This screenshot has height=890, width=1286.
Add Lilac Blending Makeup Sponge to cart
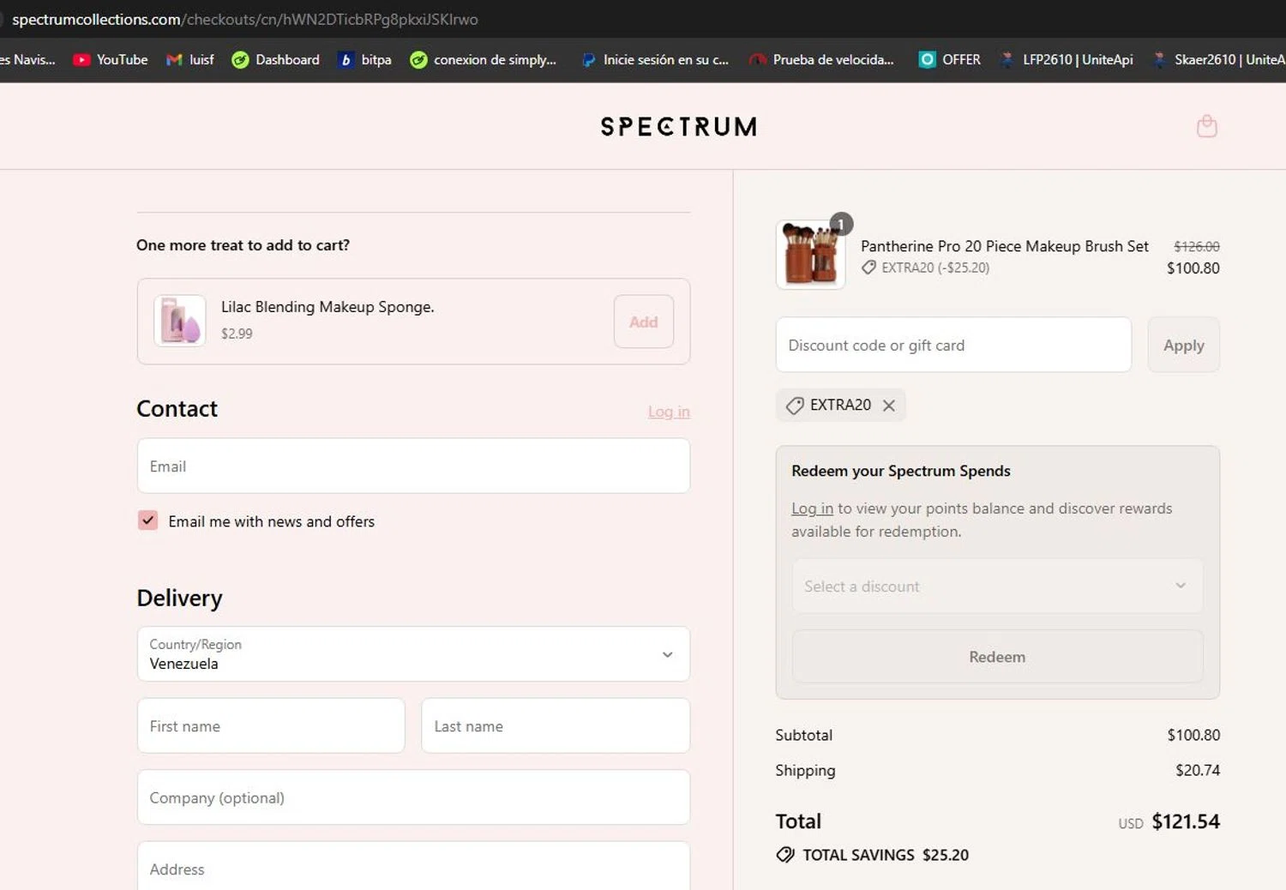tap(644, 322)
